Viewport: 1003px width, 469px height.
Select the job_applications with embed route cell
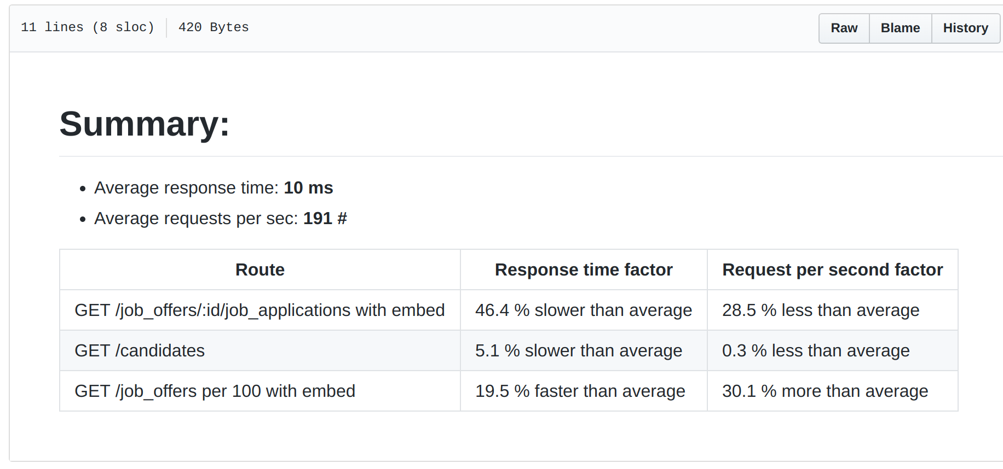click(260, 310)
